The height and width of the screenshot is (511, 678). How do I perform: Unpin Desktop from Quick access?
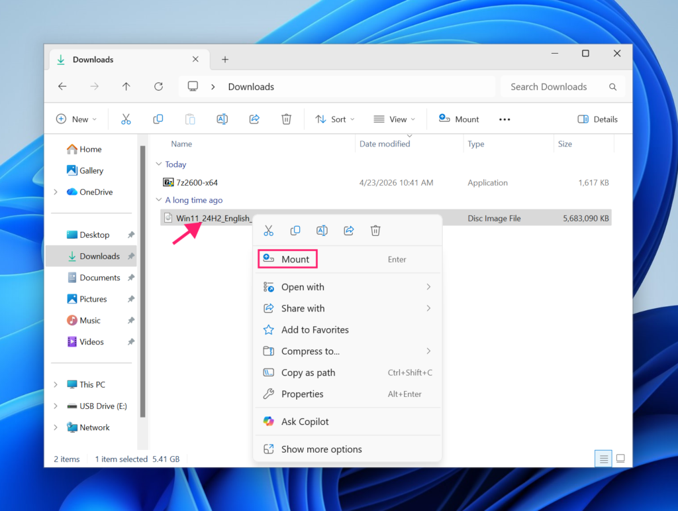(131, 235)
